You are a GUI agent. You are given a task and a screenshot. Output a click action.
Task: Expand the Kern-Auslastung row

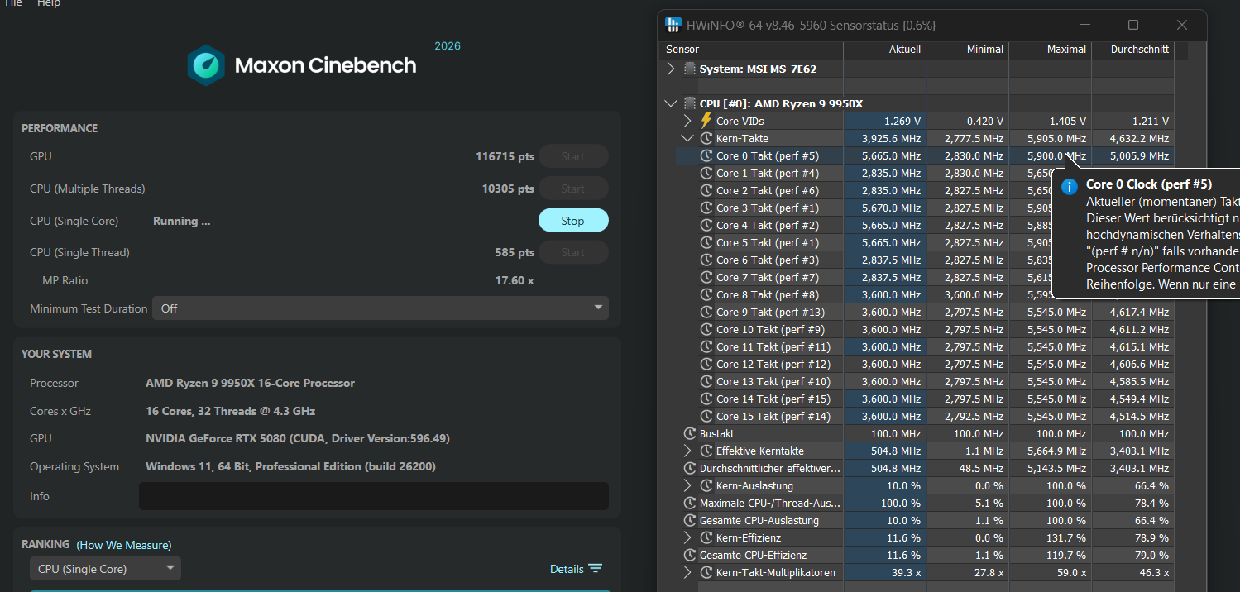point(687,485)
